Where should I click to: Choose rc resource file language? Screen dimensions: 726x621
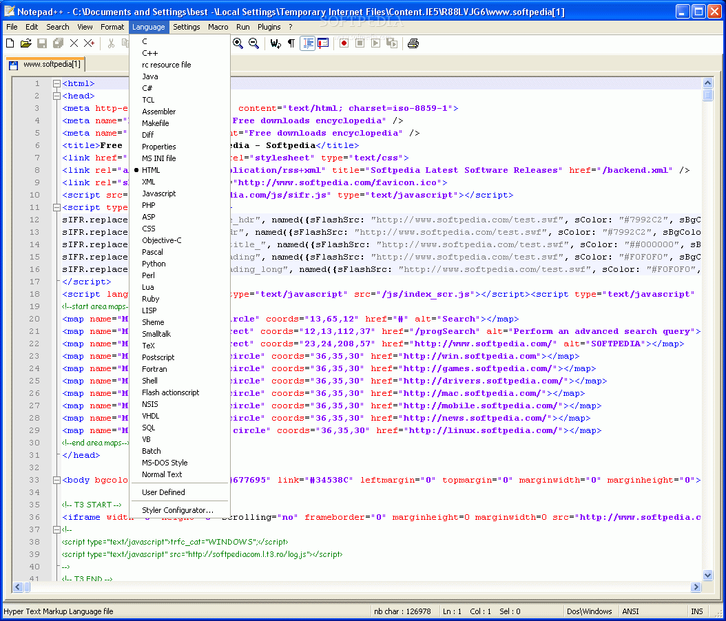coord(180,65)
